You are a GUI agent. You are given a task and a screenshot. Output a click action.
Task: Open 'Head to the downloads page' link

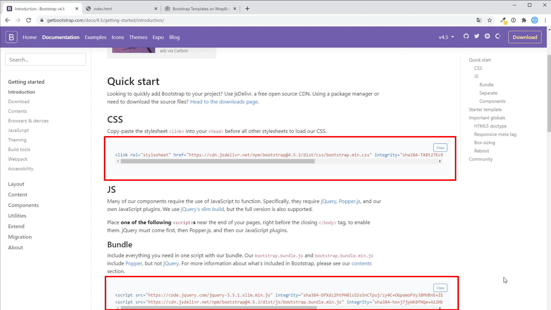[x=224, y=102]
